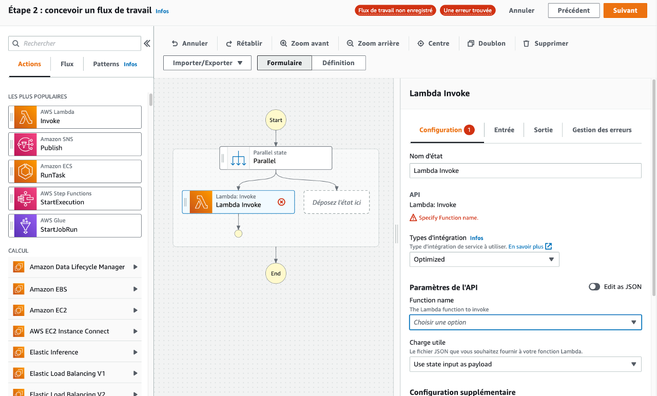Click Centre in the toolbar
The height and width of the screenshot is (396, 657).
pos(433,44)
